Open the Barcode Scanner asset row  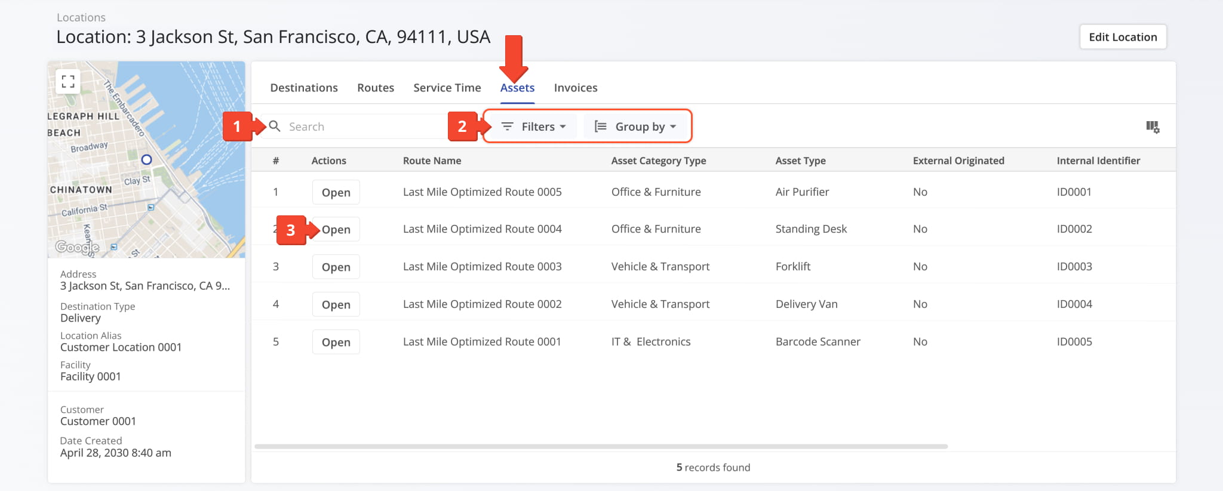tap(336, 342)
